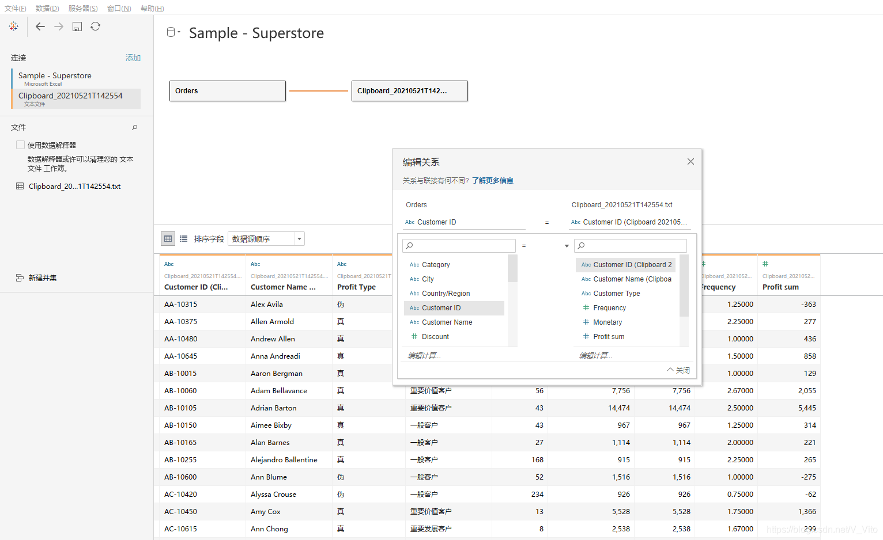This screenshot has height=540, width=883.
Task: Switch to grid preview view
Action: [168, 238]
